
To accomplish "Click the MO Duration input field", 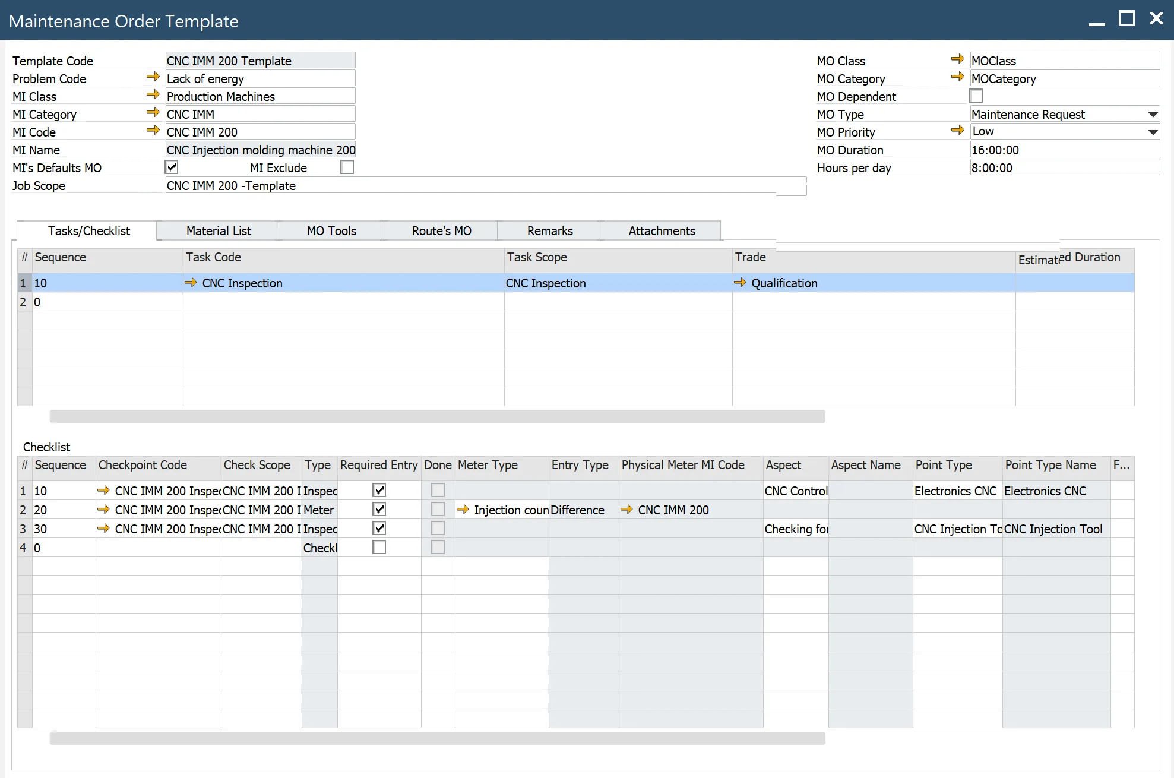I will [1064, 150].
